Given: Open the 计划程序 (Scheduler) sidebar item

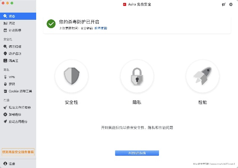Looking at the screenshot, I should 18,30.
